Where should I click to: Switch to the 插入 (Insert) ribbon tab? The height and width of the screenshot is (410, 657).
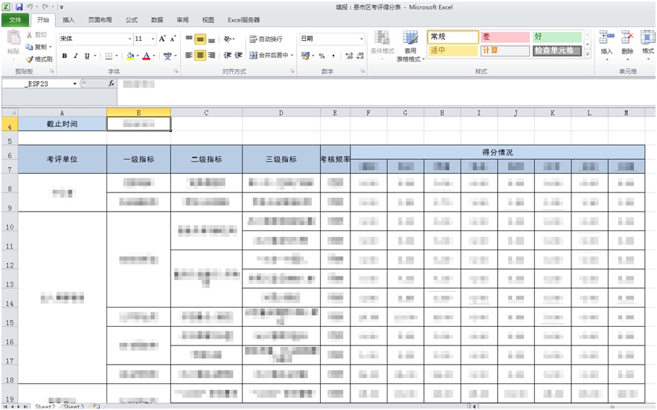68,20
